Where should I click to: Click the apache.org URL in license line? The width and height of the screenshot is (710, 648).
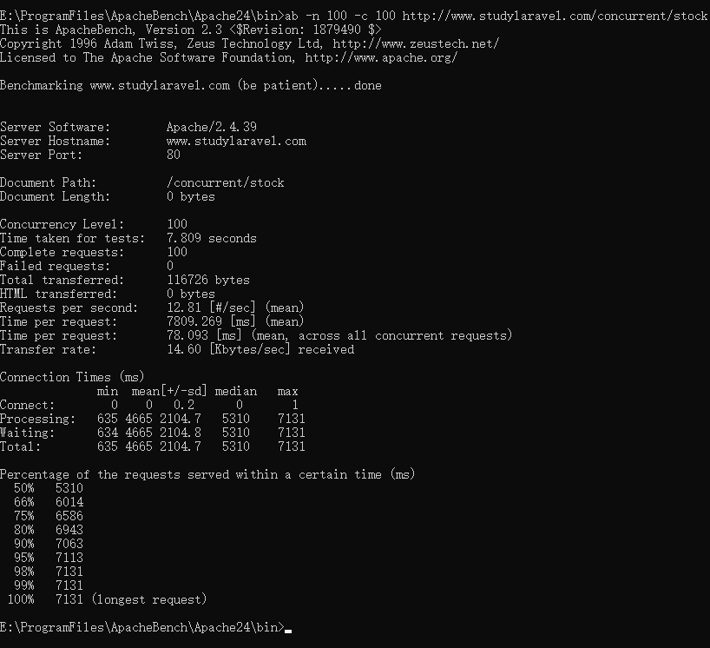coord(381,58)
